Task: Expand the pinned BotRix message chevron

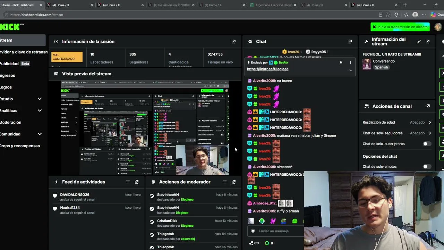Action: (x=350, y=70)
